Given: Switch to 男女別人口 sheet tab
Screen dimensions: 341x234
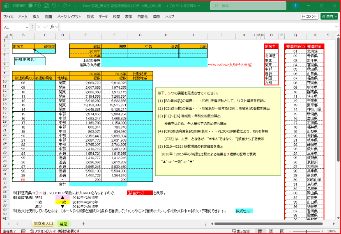Looking at the screenshot, I should (44, 224).
